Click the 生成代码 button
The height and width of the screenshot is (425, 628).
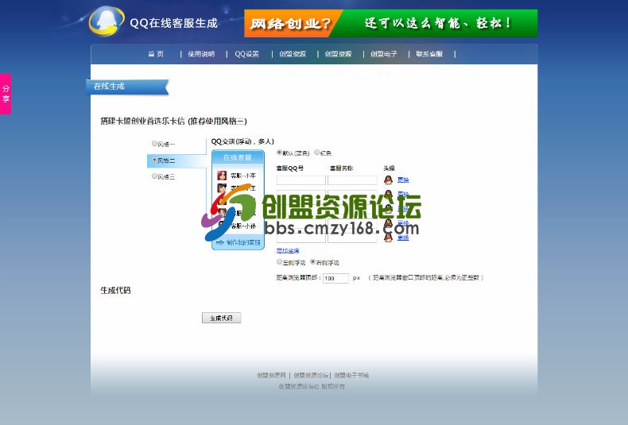tap(222, 318)
